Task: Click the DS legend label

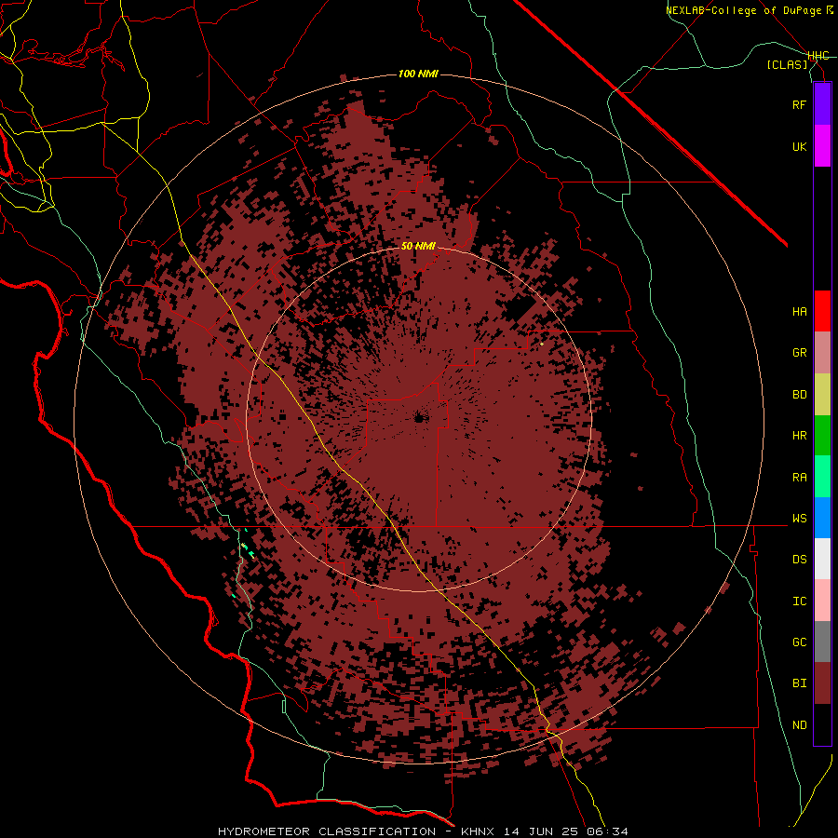Action: coord(799,560)
